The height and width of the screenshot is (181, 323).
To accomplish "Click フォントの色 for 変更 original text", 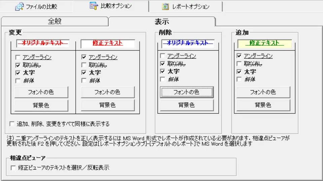I will pyautogui.click(x=41, y=92).
